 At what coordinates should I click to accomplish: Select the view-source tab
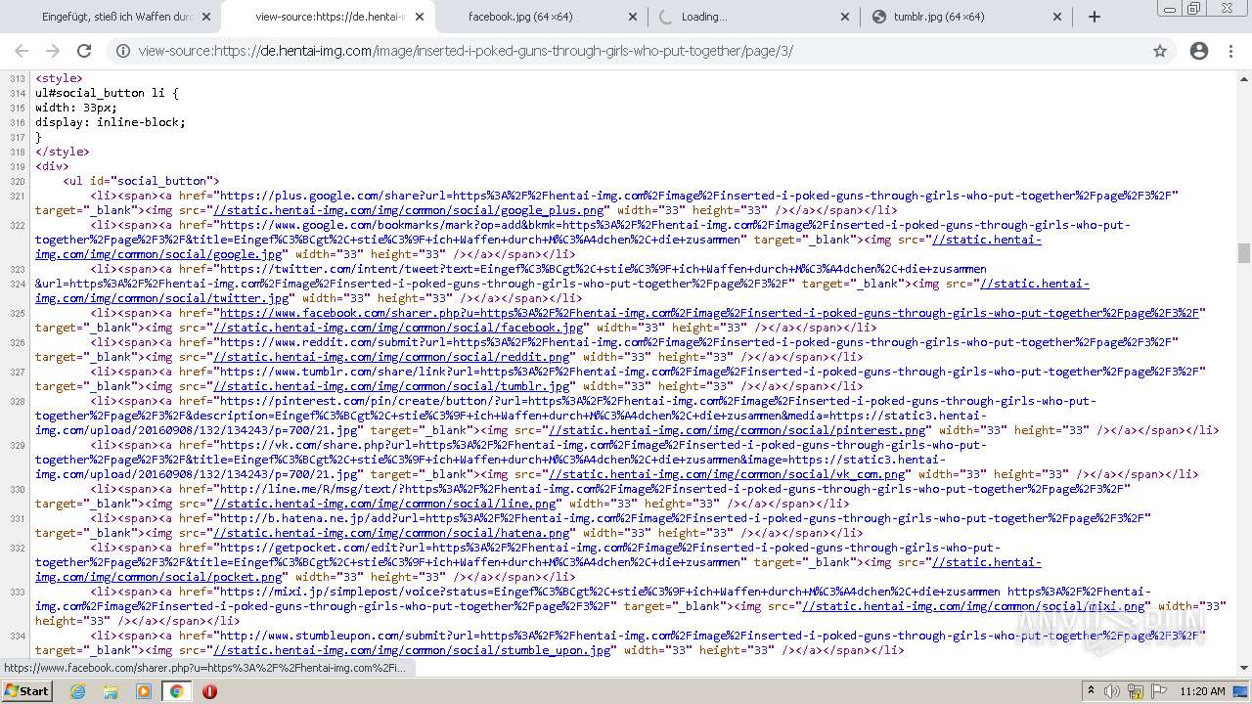pyautogui.click(x=328, y=17)
